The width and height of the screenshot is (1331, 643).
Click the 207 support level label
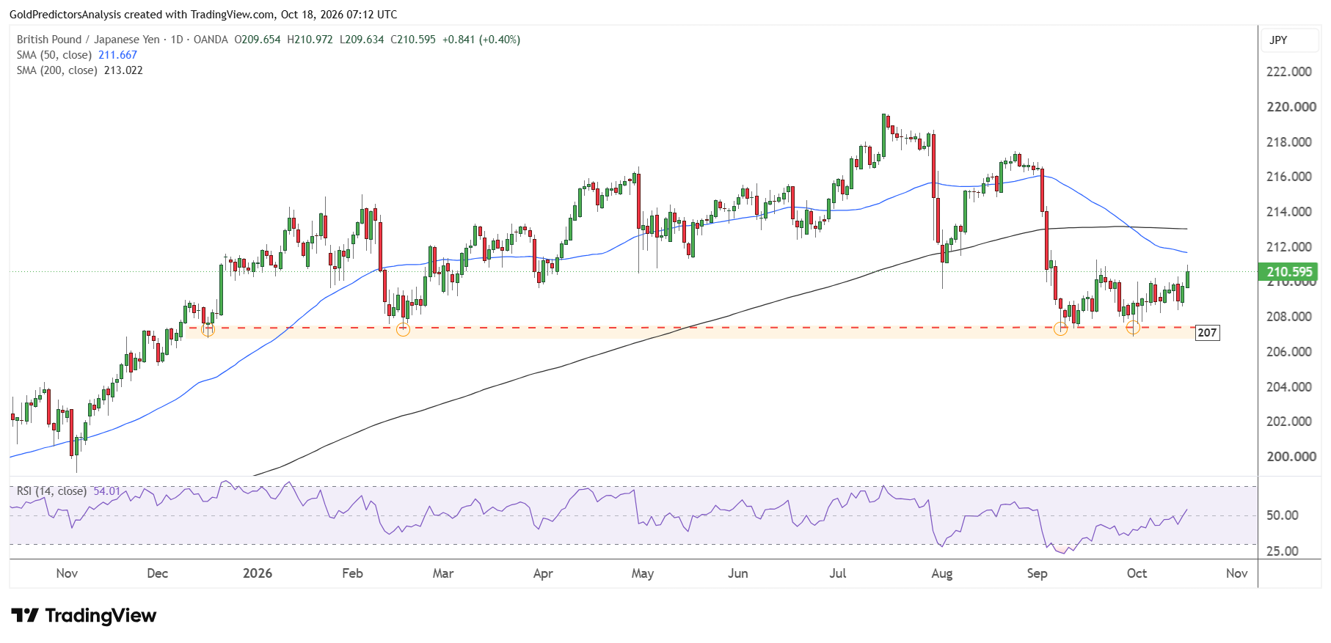coord(1207,333)
